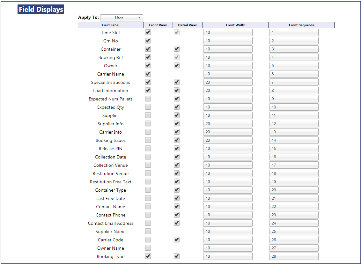Viewport: 362px width, 265px height.
Task: Click the Expected Num Pallets label
Action: [111, 99]
